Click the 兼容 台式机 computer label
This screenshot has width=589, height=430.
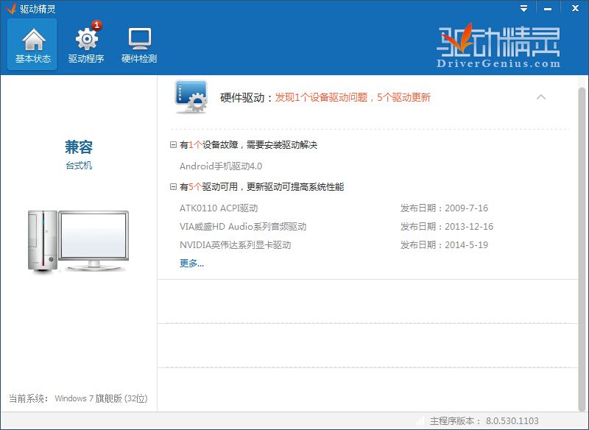79,154
